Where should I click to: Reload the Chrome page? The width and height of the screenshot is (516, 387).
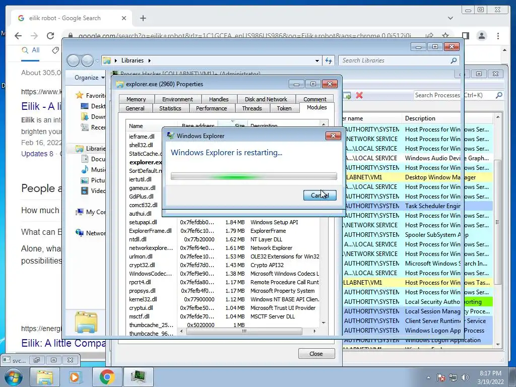coord(50,36)
